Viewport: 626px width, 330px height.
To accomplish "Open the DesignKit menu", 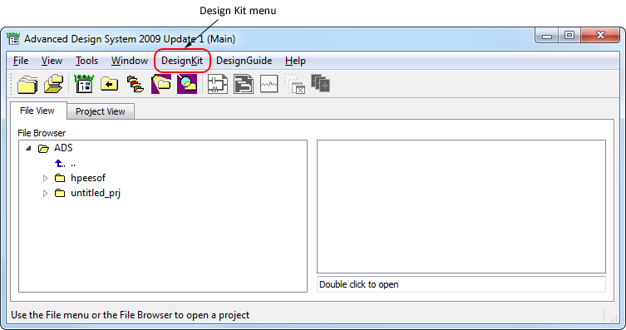I will tap(182, 61).
